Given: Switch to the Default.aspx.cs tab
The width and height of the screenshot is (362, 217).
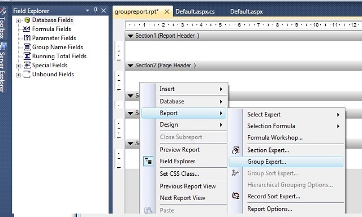Looking at the screenshot, I should [x=195, y=11].
